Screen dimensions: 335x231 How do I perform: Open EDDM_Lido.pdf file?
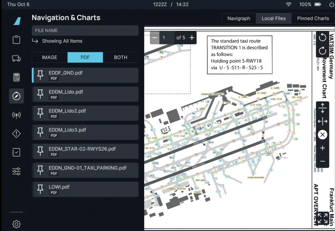[x=85, y=94]
